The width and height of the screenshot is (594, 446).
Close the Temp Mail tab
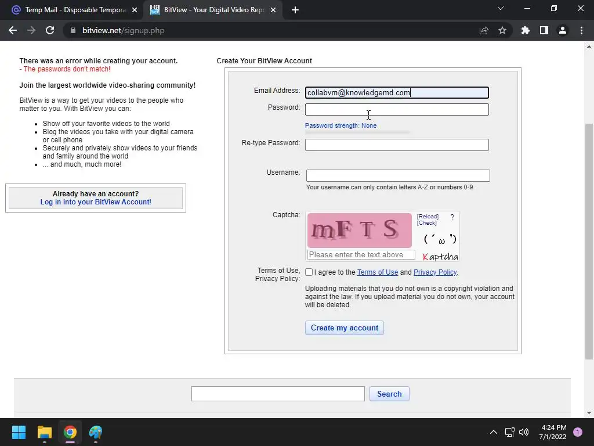pos(135,10)
